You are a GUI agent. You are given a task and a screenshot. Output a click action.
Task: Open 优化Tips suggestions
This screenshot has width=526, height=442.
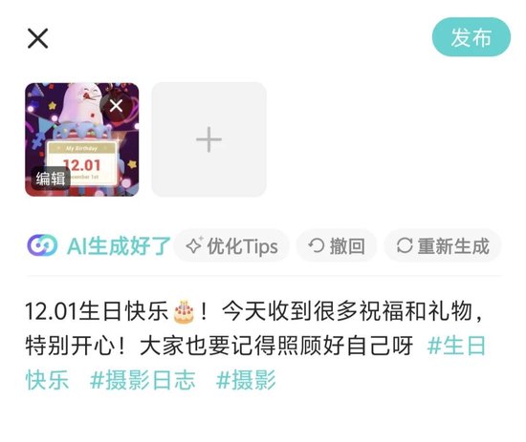point(231,246)
